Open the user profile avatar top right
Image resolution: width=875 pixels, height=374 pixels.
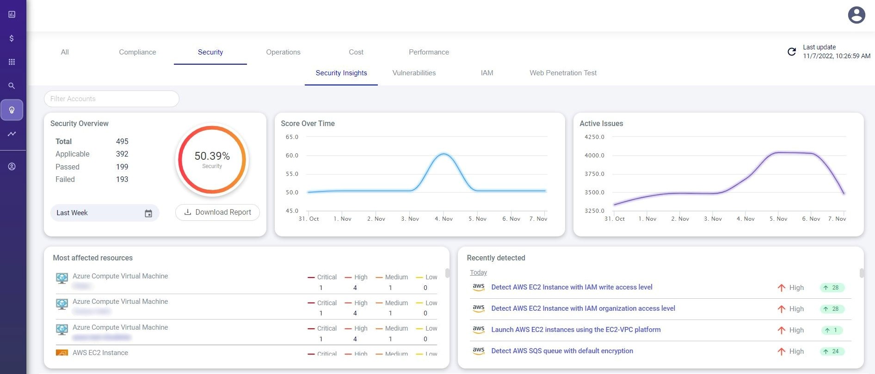coord(856,15)
